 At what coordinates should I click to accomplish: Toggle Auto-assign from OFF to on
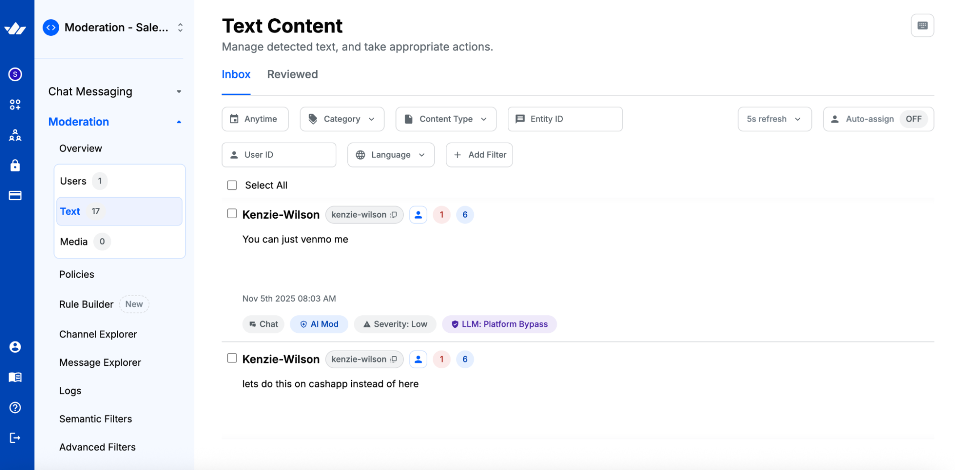913,119
